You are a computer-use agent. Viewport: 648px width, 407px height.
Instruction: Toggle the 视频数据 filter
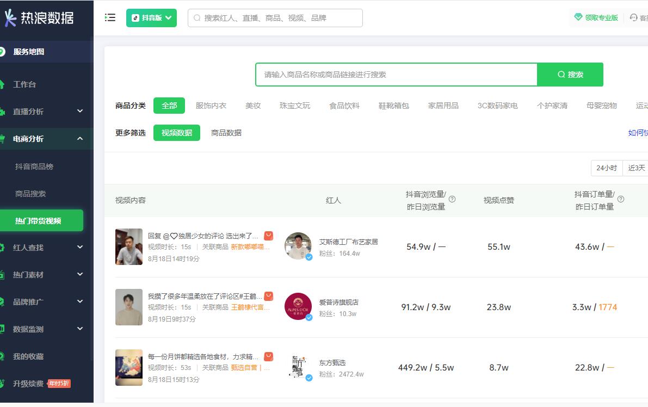pos(176,133)
